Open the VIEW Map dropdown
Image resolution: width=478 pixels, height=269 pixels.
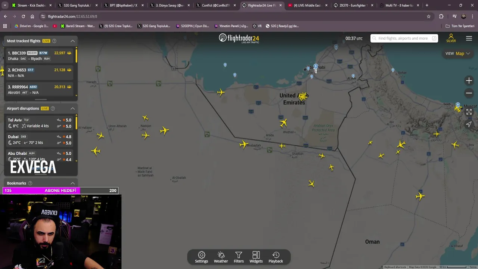457,53
